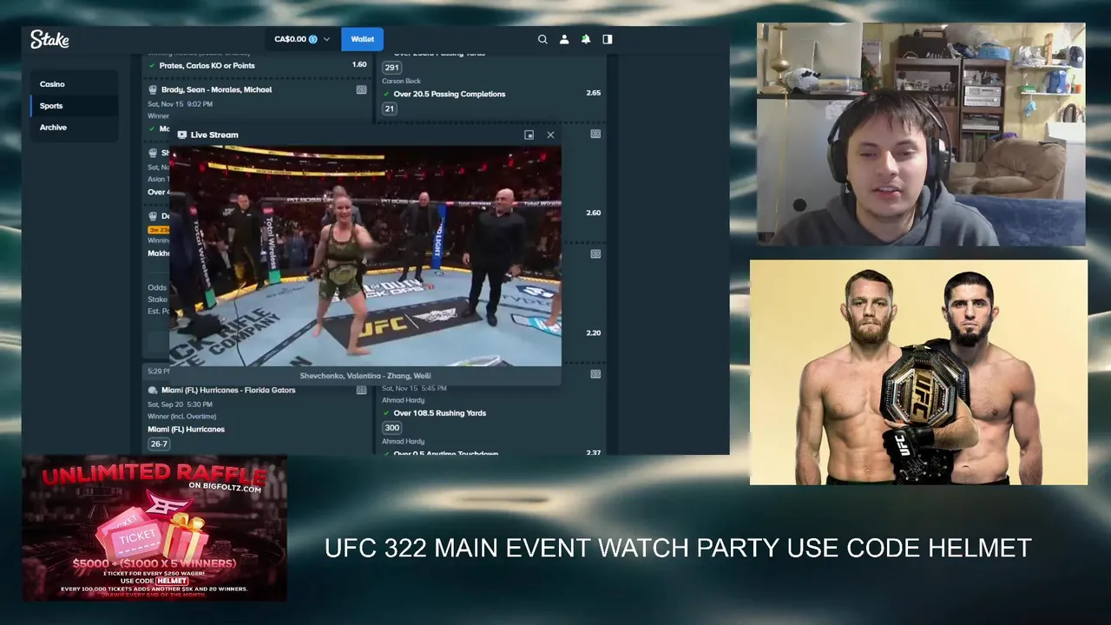
Task: Open the CA$0.00 balance dropdown
Action: pyautogui.click(x=302, y=39)
